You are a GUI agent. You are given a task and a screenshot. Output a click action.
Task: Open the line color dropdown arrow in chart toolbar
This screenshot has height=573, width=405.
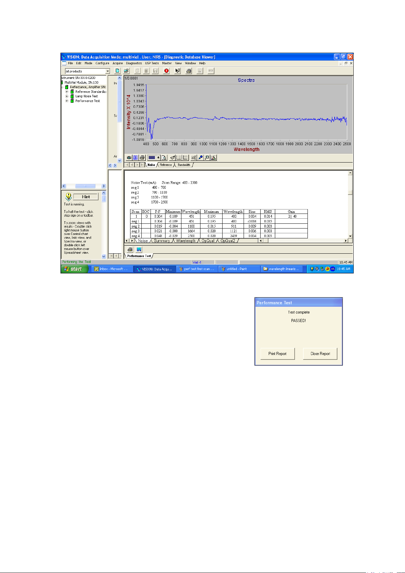[x=158, y=158]
